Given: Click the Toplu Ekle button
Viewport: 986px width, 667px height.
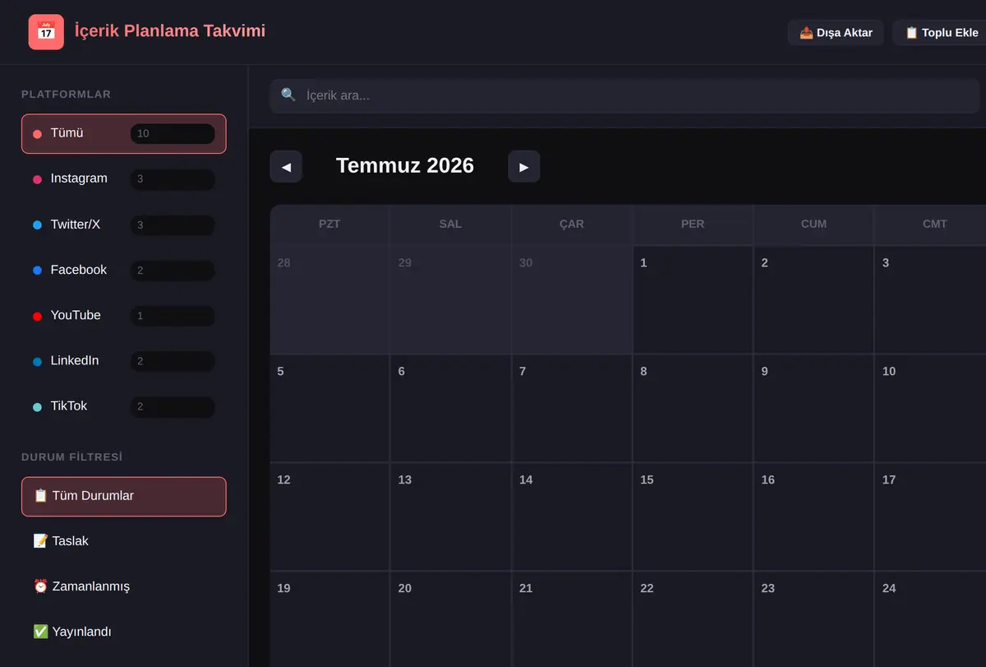Looking at the screenshot, I should click(942, 33).
